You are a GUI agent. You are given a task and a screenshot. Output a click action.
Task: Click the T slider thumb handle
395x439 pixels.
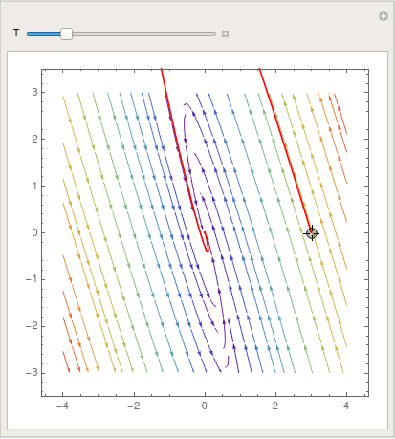click(x=66, y=33)
